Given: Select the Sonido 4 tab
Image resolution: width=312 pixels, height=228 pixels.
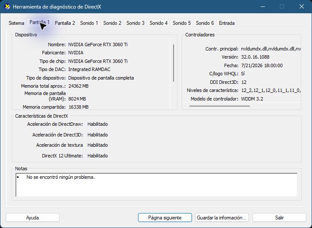Looking at the screenshot, I should pyautogui.click(x=159, y=23).
